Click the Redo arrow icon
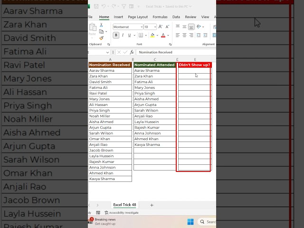Image resolution: width=304 pixels, height=228 pixels. (114, 6)
